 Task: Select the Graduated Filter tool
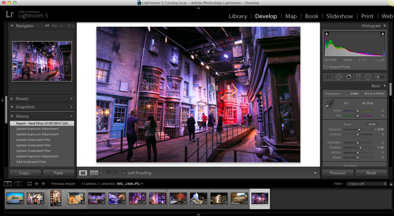(358, 77)
